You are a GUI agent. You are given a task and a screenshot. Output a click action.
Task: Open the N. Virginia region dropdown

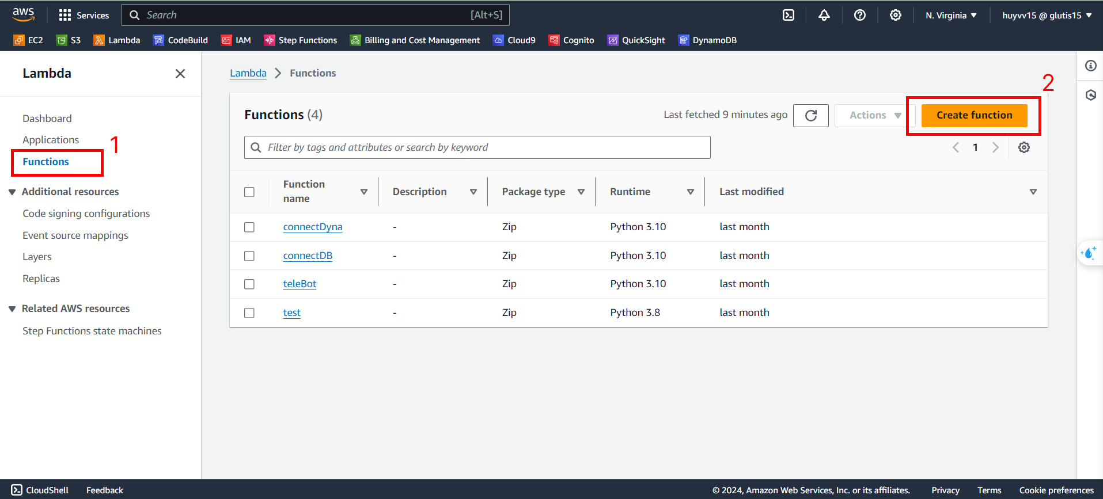[951, 16]
